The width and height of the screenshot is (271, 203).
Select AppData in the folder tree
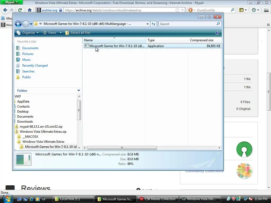(x=23, y=101)
